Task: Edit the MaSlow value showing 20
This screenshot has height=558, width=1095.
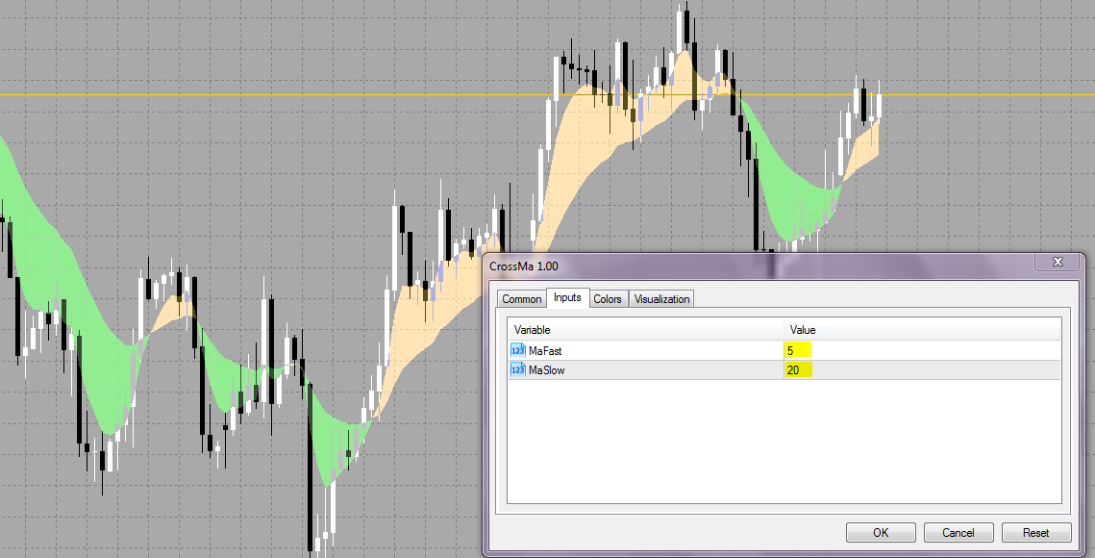Action: click(800, 369)
